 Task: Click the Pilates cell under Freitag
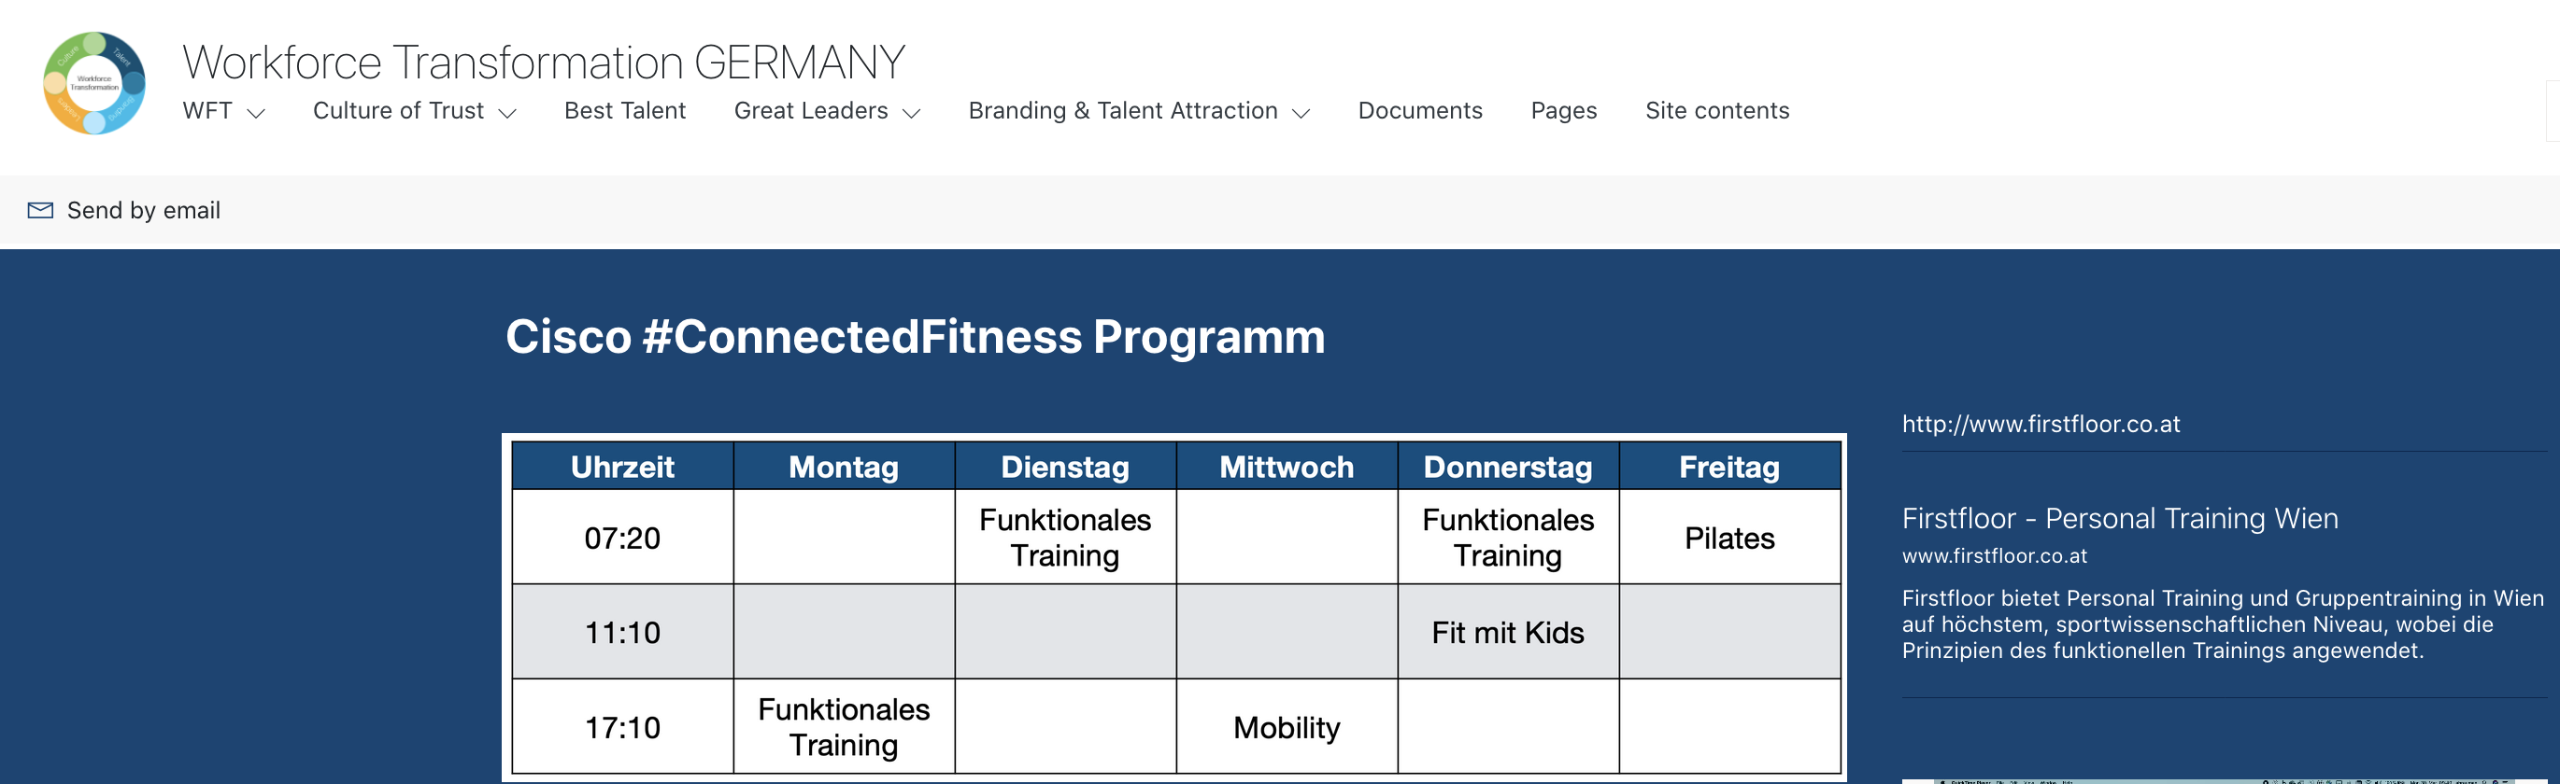click(1728, 538)
